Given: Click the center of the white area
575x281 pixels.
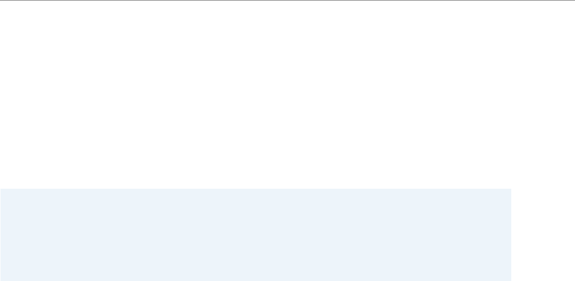Looking at the screenshot, I should tap(288, 94).
